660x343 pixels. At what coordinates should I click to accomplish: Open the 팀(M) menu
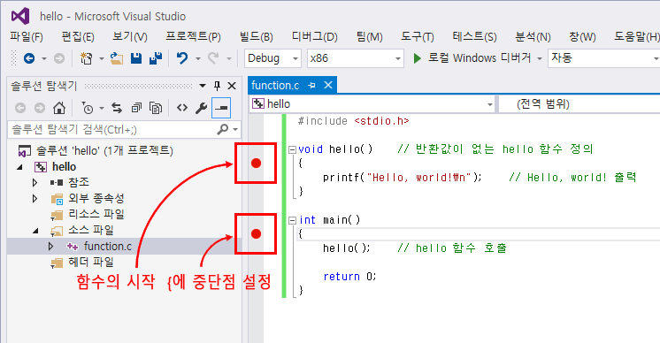pyautogui.click(x=369, y=37)
